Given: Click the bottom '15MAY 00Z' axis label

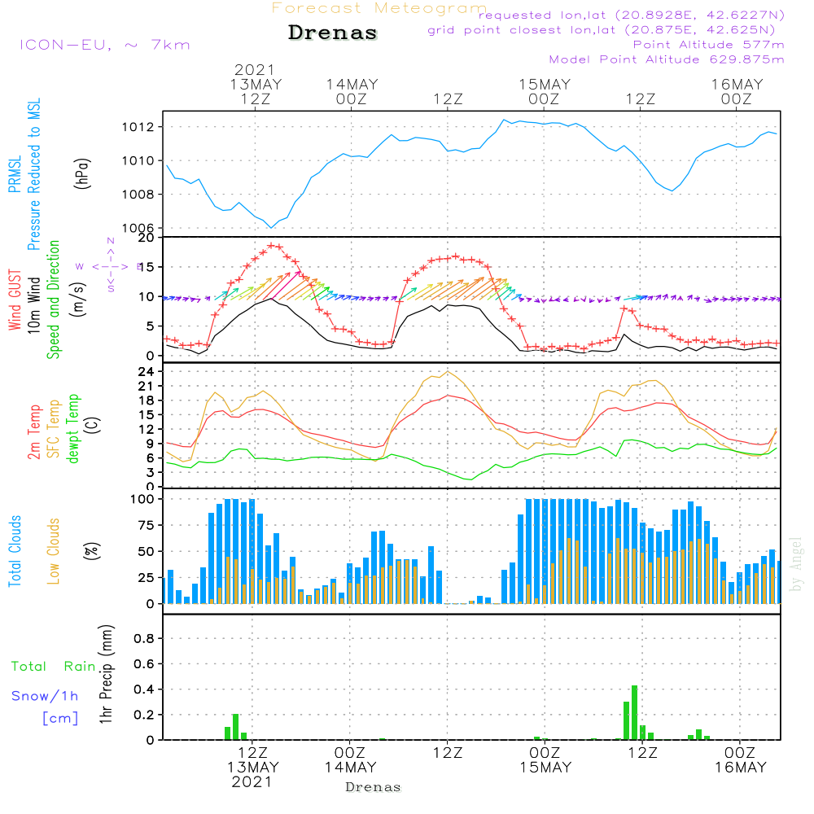Looking at the screenshot, I should pyautogui.click(x=545, y=759).
